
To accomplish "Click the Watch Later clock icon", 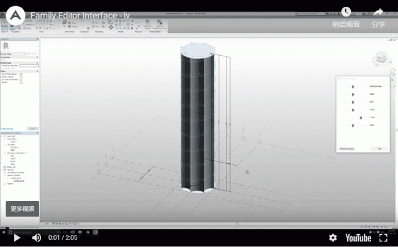I will (x=346, y=12).
